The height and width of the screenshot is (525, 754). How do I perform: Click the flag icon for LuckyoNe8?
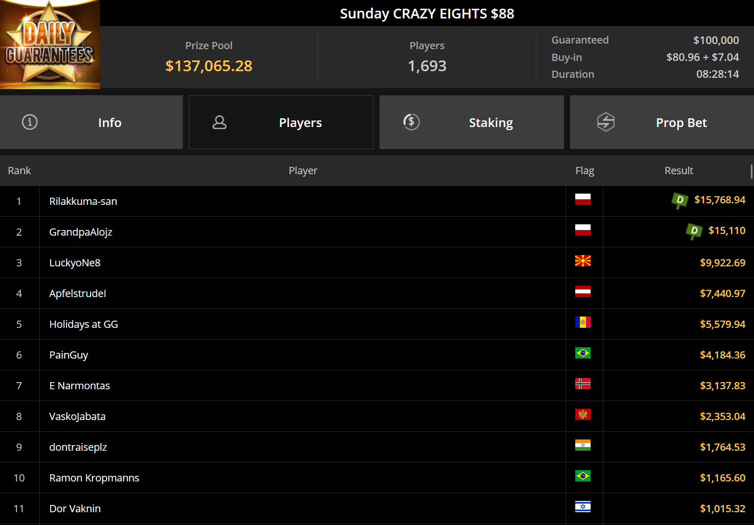583,261
